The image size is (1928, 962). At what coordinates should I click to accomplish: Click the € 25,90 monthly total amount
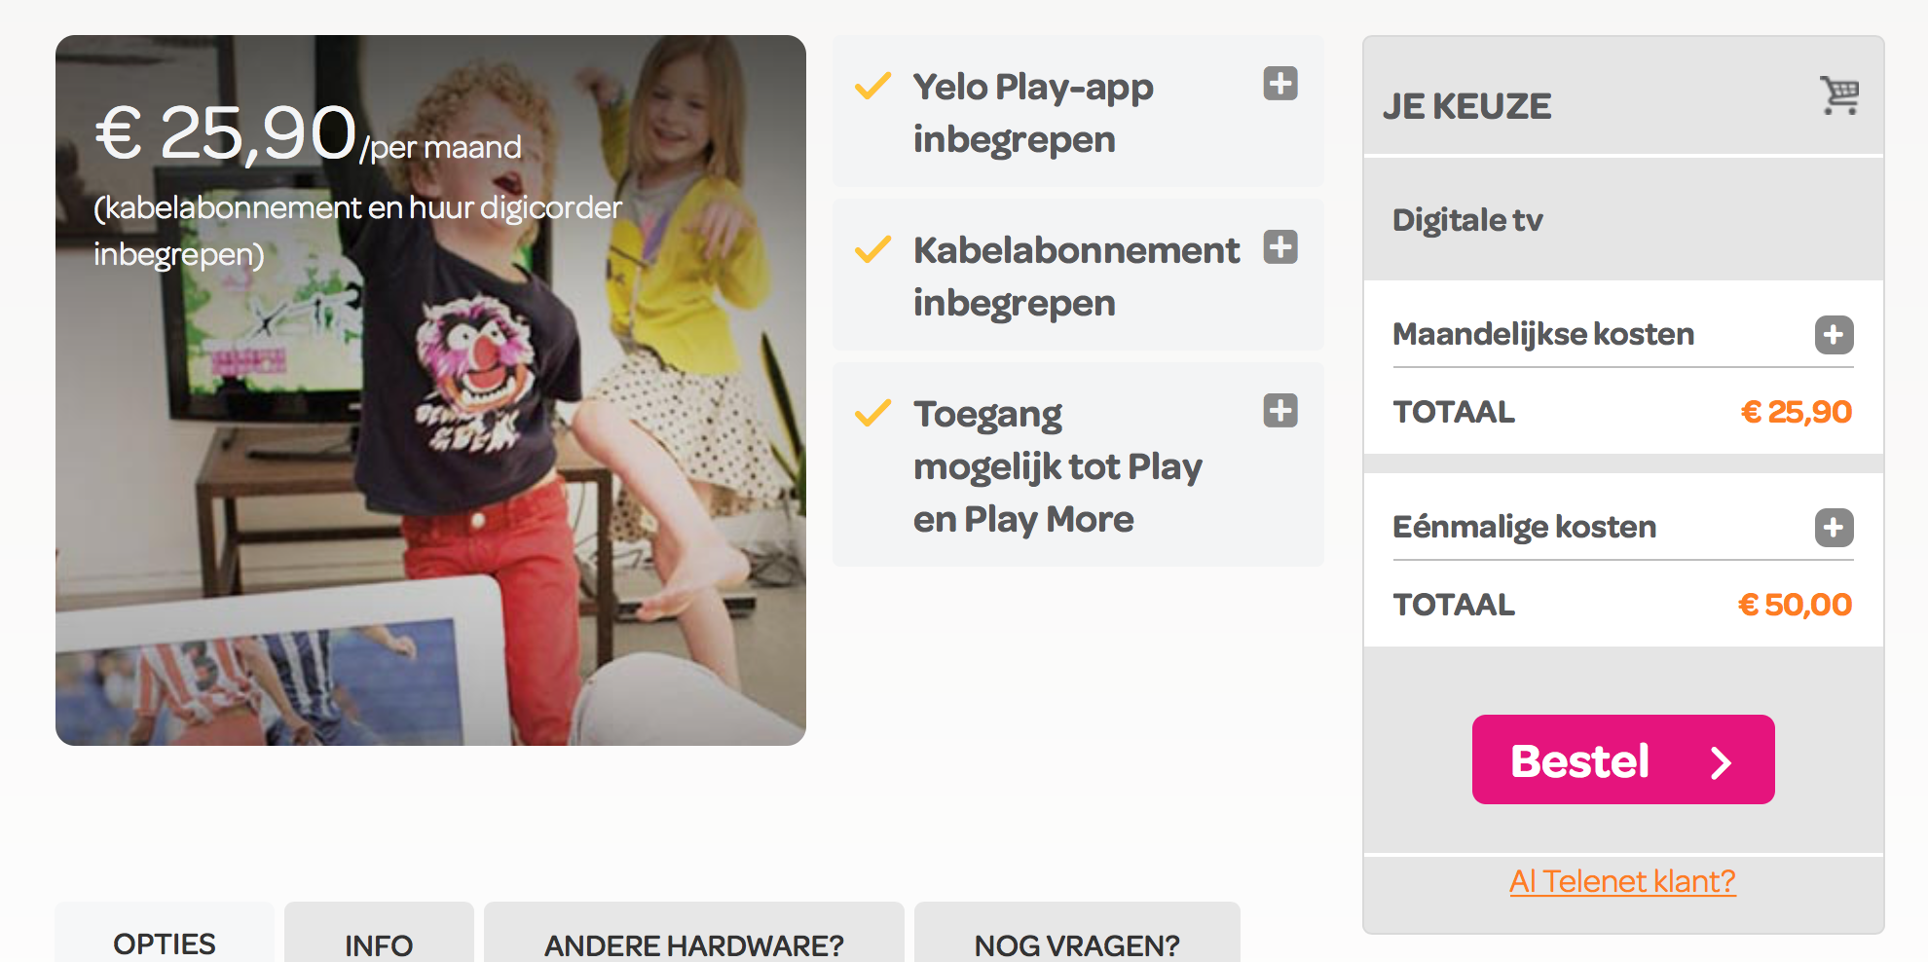coord(1796,412)
